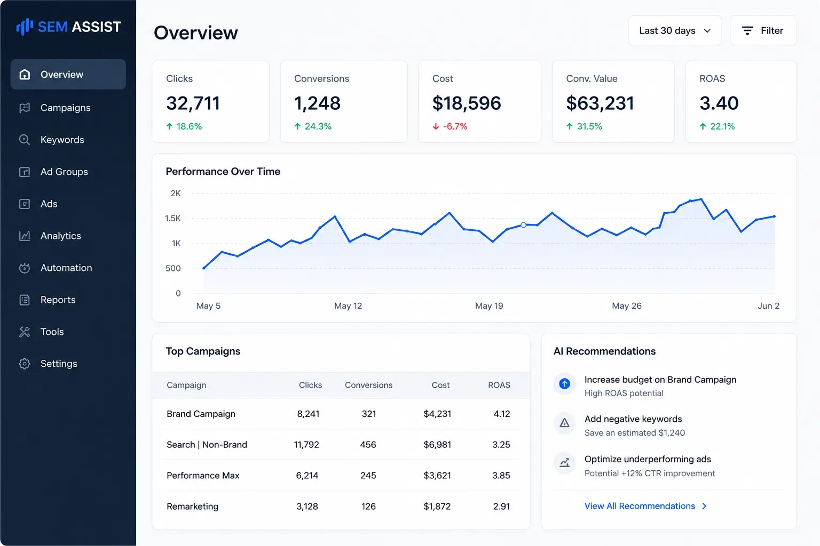The height and width of the screenshot is (546, 820).
Task: Click the ROAS metric card
Action: click(741, 101)
